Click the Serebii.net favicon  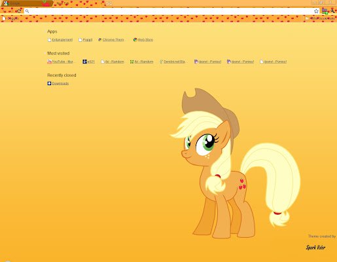pos(161,62)
